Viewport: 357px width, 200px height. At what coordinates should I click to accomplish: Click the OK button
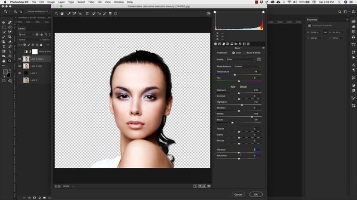click(x=256, y=194)
